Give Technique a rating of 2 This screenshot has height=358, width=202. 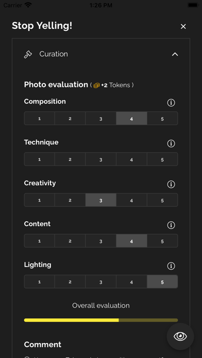(x=70, y=159)
